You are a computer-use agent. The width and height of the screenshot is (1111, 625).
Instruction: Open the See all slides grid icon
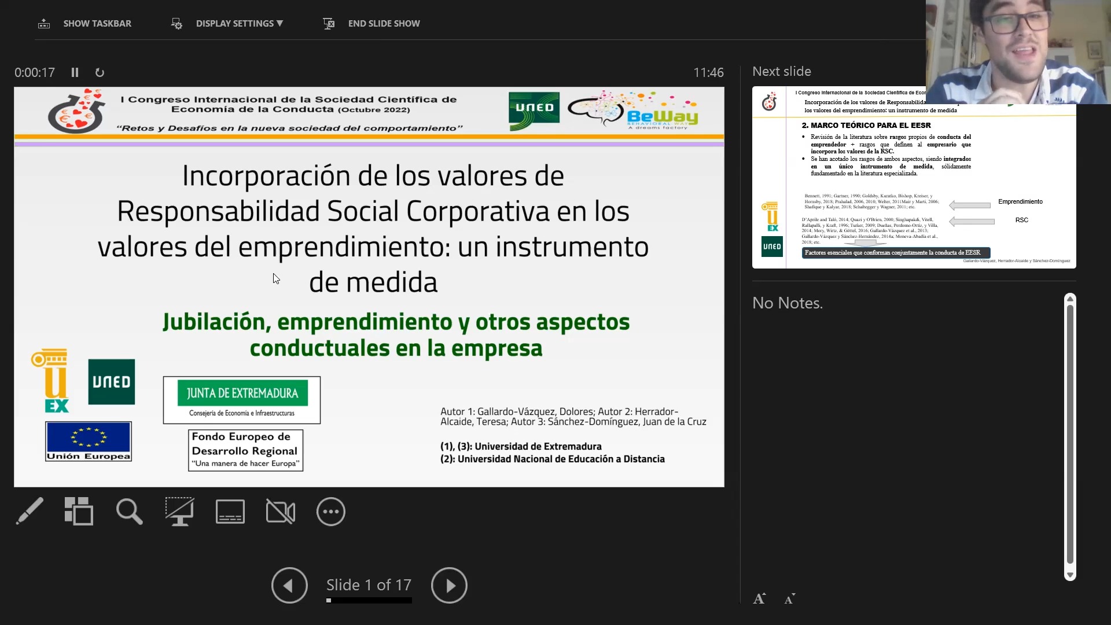(79, 512)
